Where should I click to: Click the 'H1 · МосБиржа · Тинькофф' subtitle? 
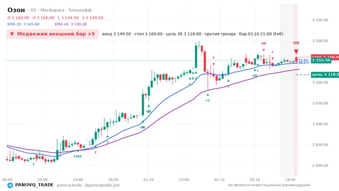click(x=61, y=10)
